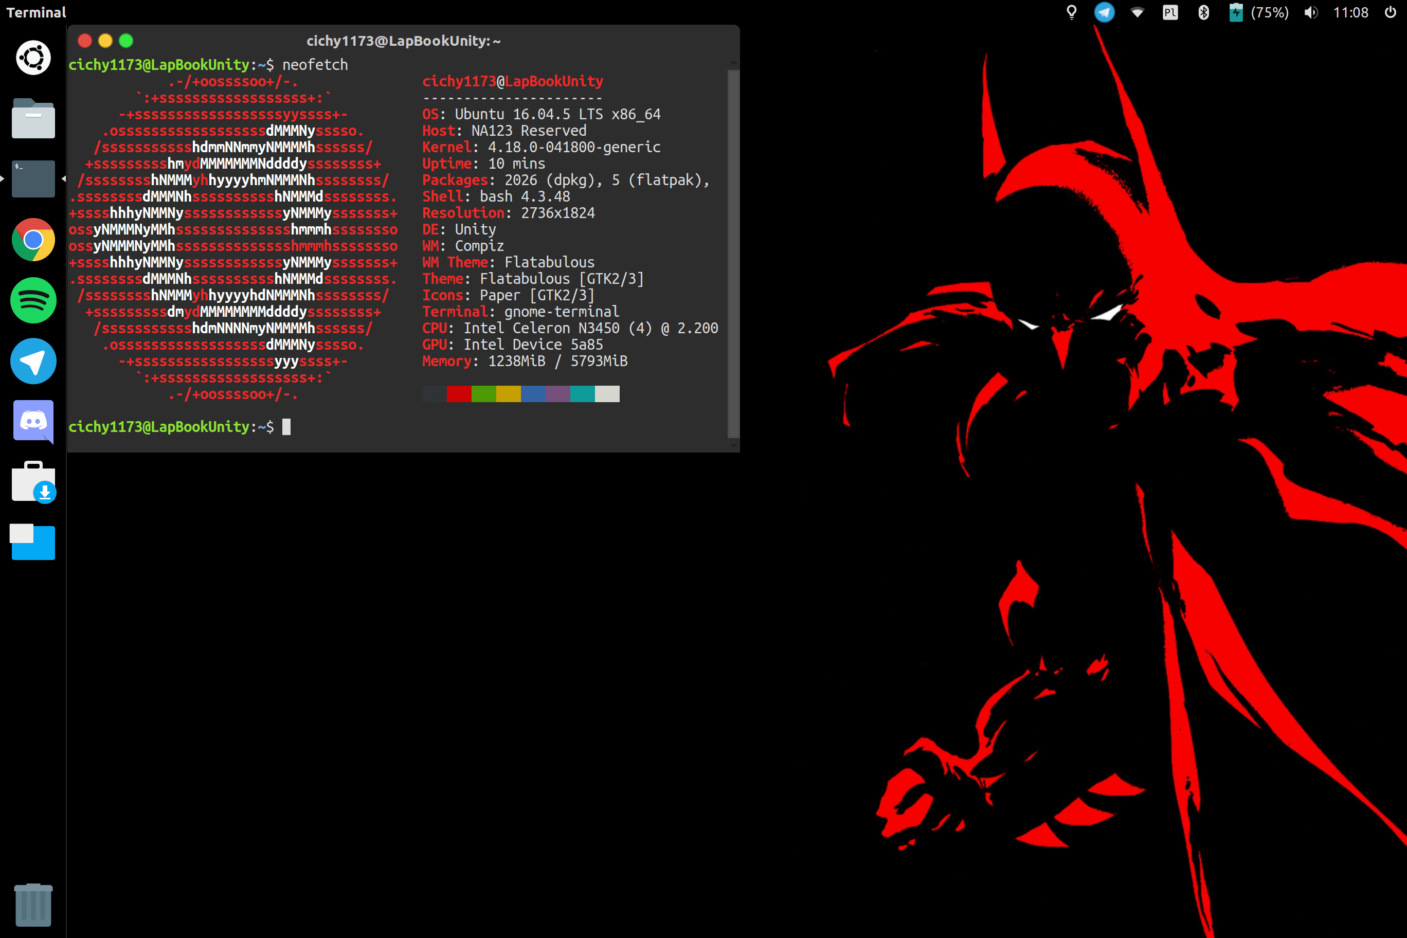Open the battery (75%) indicator
The width and height of the screenshot is (1407, 938).
[x=1259, y=12]
